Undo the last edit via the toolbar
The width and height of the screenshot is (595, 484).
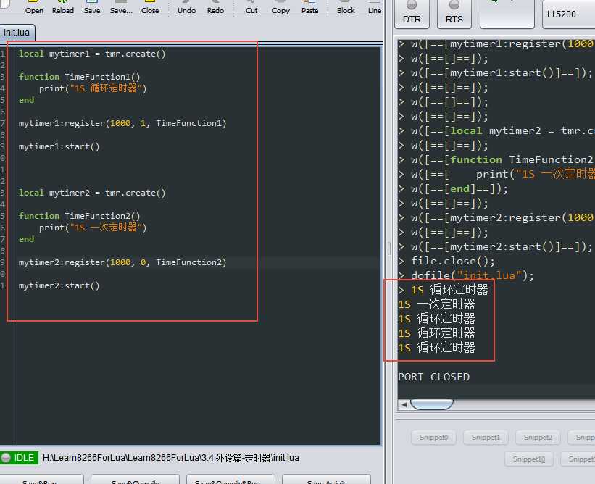(x=186, y=7)
